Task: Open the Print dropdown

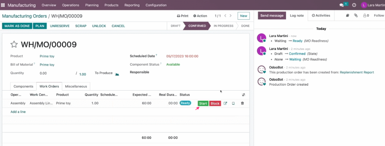Action: click(x=183, y=16)
